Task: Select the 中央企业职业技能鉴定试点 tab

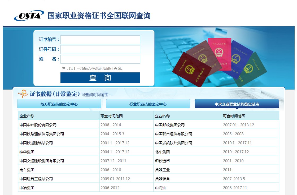Action: point(237,104)
